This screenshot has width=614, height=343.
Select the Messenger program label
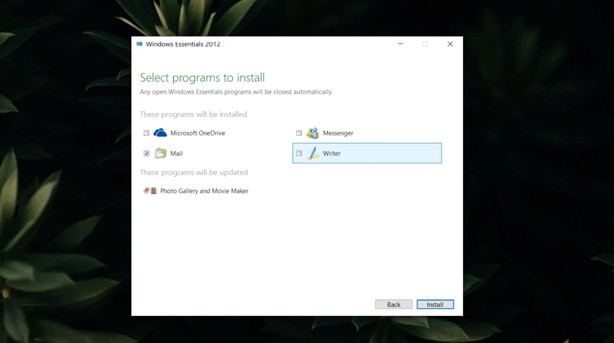pos(338,133)
